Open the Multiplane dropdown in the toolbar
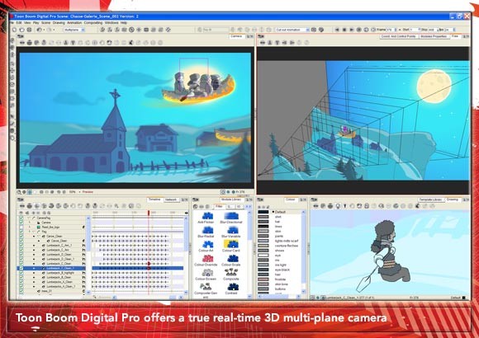Screen dimensions: 479x338 [x=74, y=30]
